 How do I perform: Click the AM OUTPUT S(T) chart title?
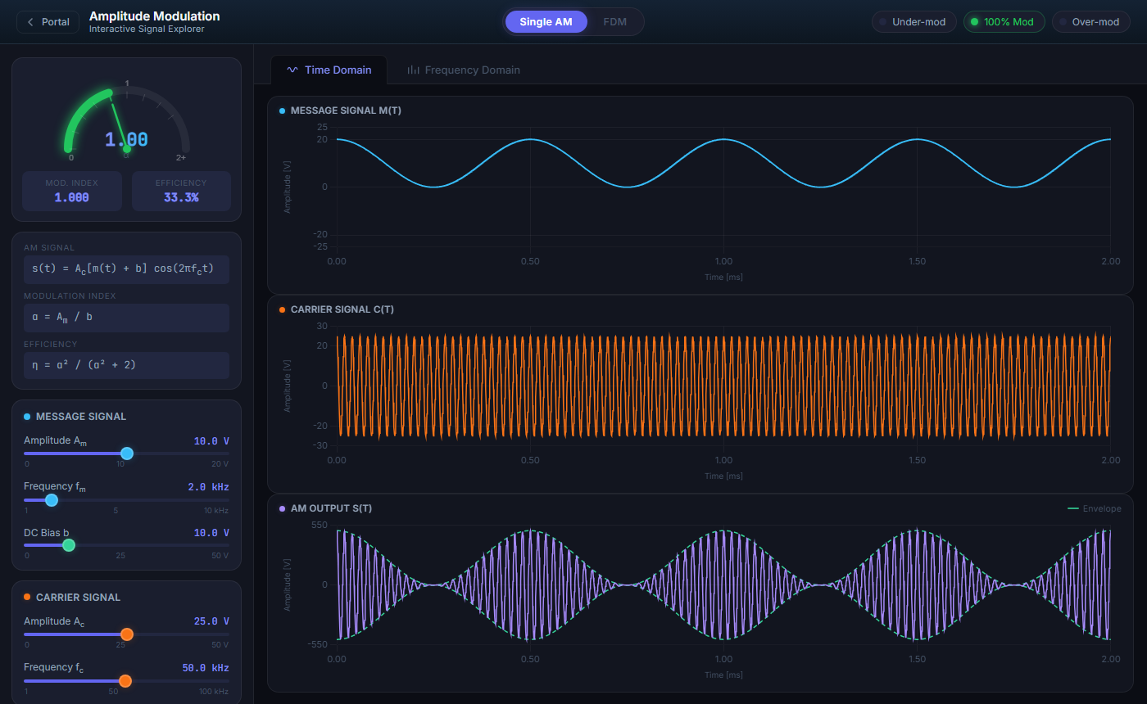click(x=331, y=508)
